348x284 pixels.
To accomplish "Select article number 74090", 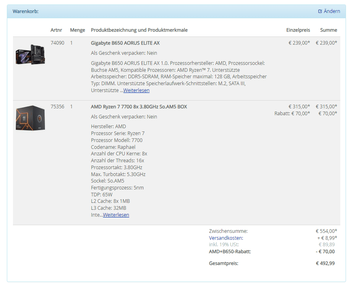I will (x=57, y=43).
